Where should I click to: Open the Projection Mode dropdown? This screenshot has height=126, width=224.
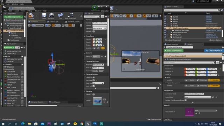(98, 65)
